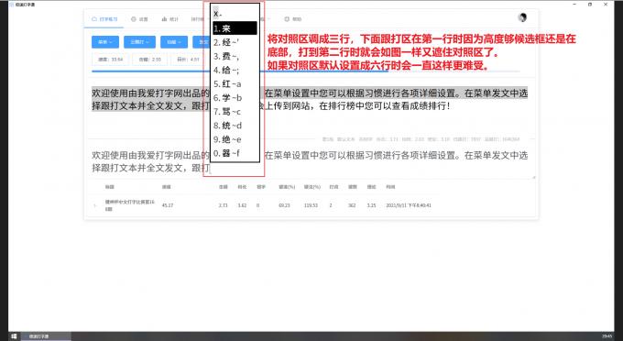Open the first blue 菜单 dropdown button
The width and height of the screenshot is (623, 341).
click(x=105, y=42)
